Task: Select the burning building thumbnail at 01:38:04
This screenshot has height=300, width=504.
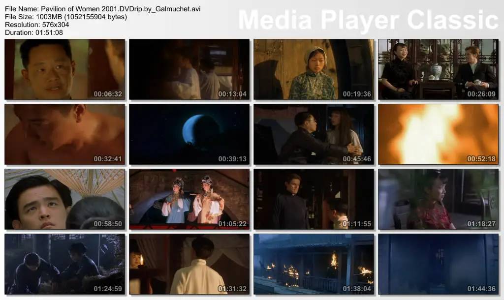Action: pos(314,264)
